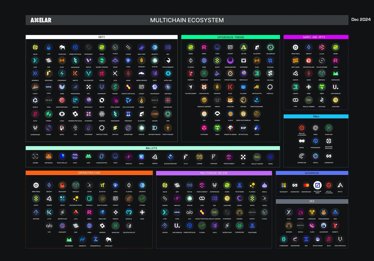Click the Blockchain.com icon
374x261 pixels.
click(x=170, y=156)
